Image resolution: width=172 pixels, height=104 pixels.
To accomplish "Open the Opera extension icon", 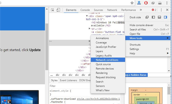I will click(146, 3).
